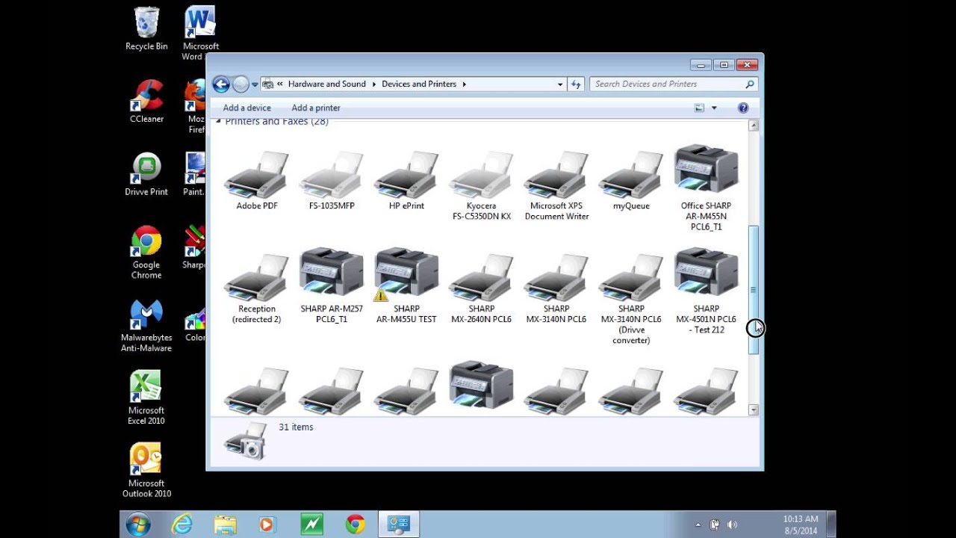
Task: Click the Windows Start button
Action: [x=138, y=525]
